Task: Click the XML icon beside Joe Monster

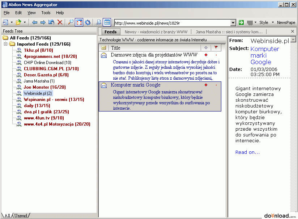Action: [x=19, y=87]
